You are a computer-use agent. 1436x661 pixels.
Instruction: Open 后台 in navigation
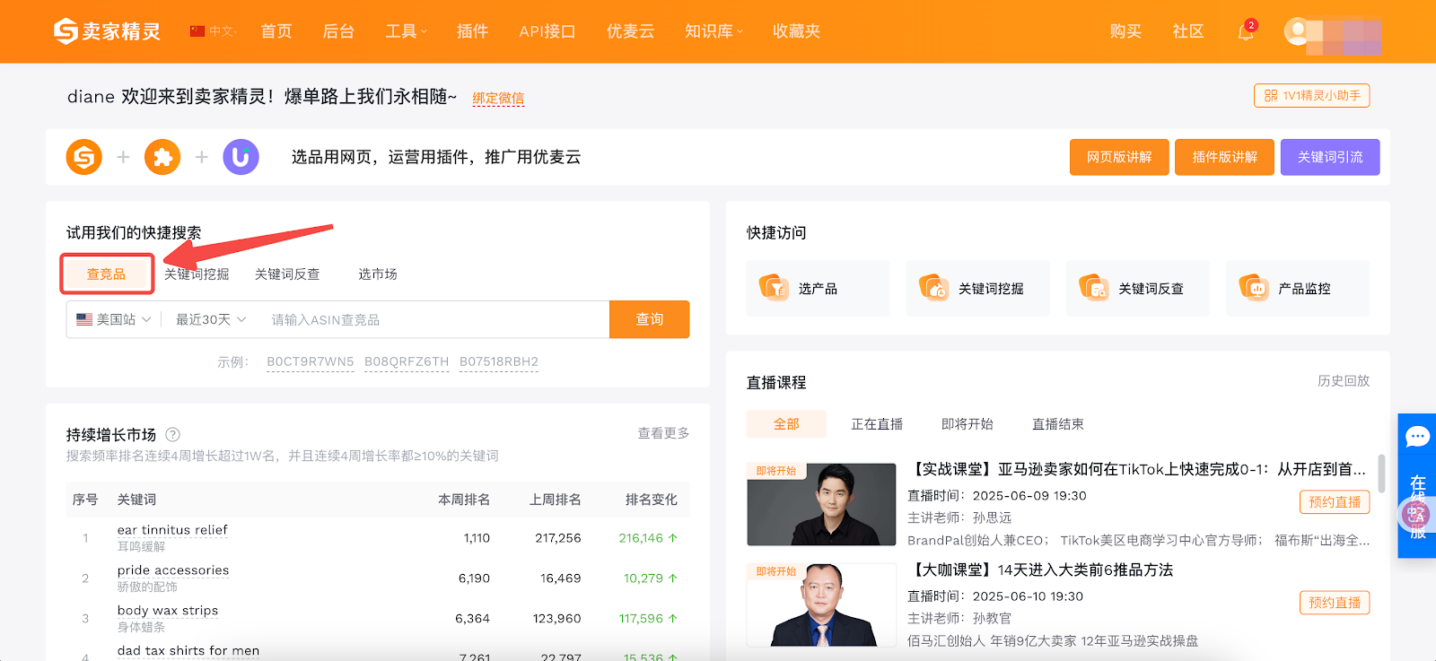(x=338, y=31)
